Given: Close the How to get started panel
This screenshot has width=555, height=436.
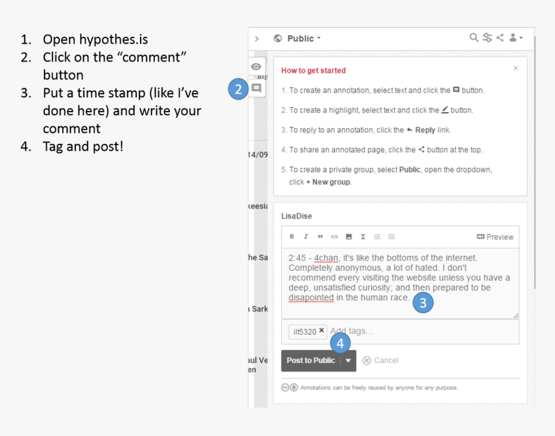Looking at the screenshot, I should pyautogui.click(x=516, y=68).
